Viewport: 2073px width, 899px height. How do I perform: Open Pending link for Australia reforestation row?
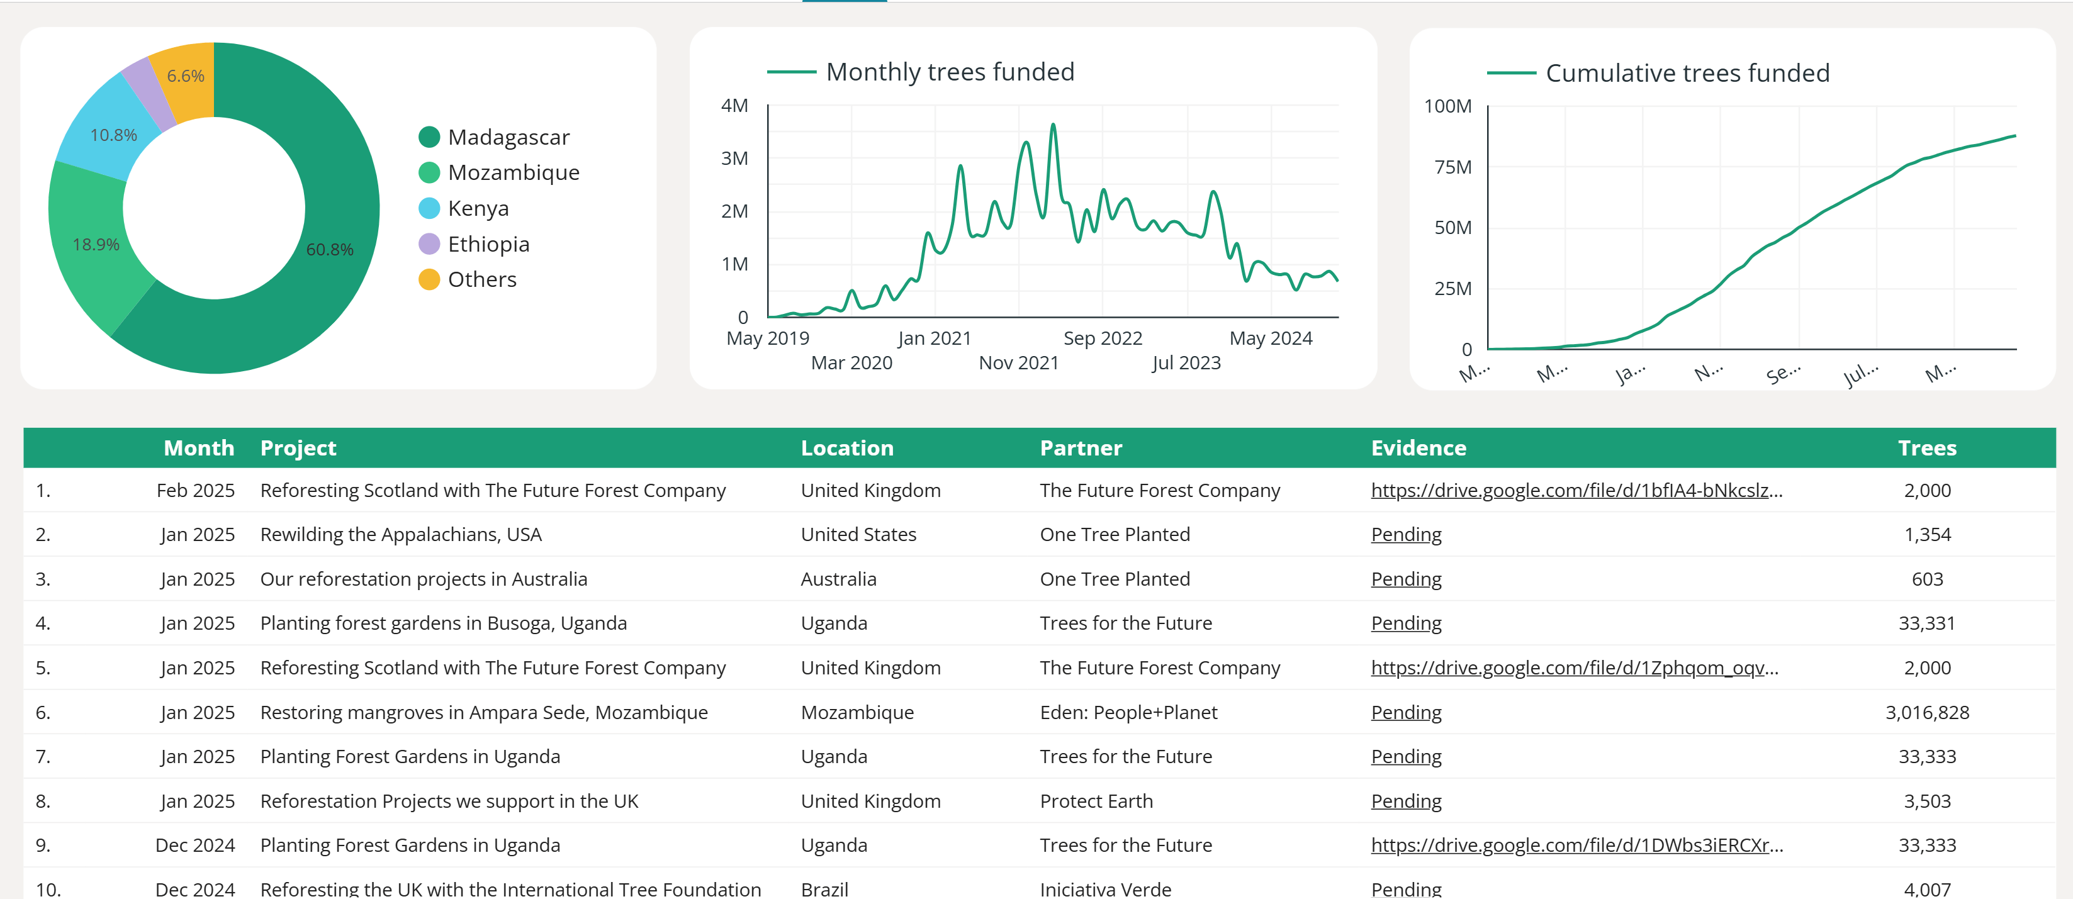(1406, 579)
